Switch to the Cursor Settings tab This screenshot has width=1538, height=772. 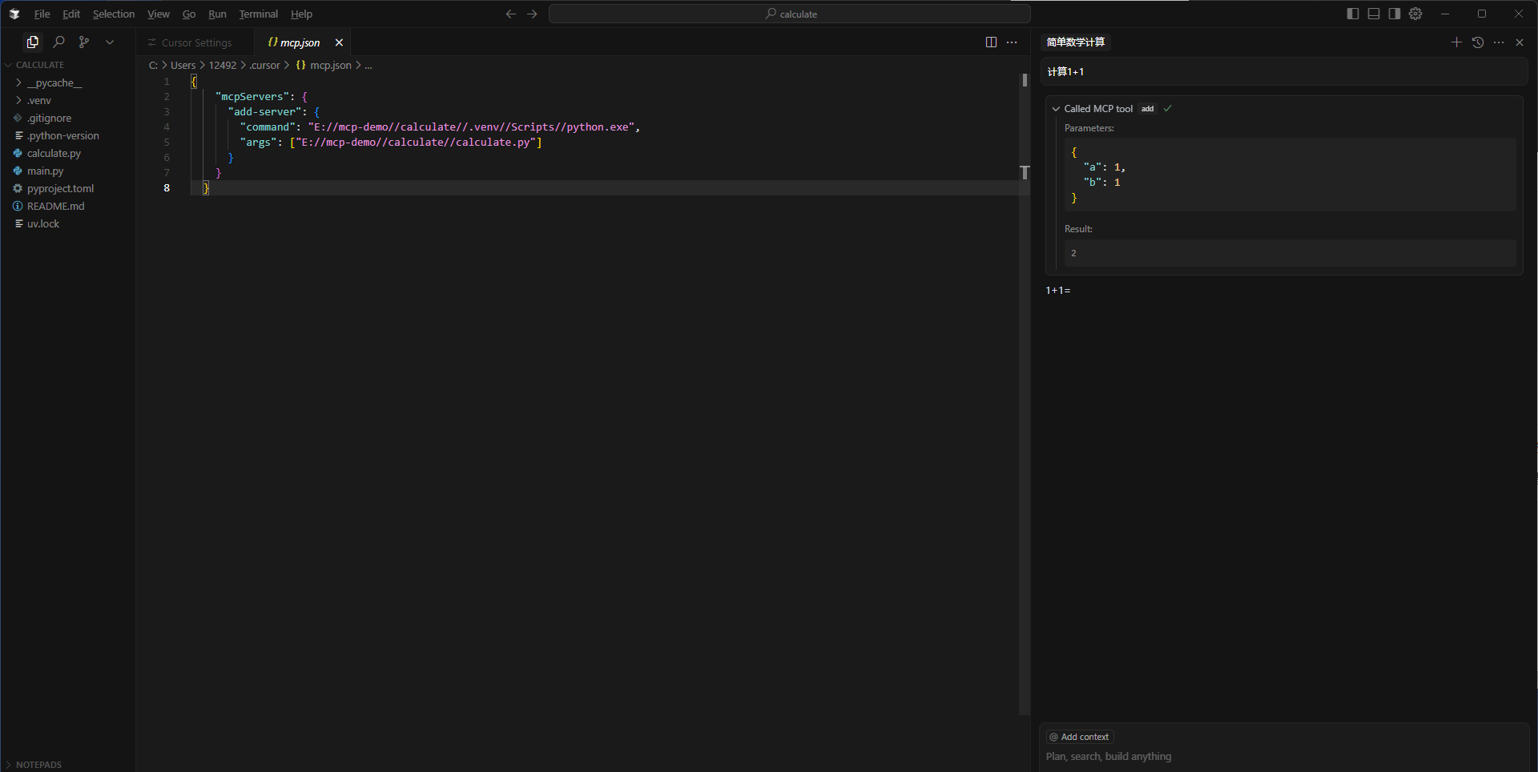click(195, 42)
